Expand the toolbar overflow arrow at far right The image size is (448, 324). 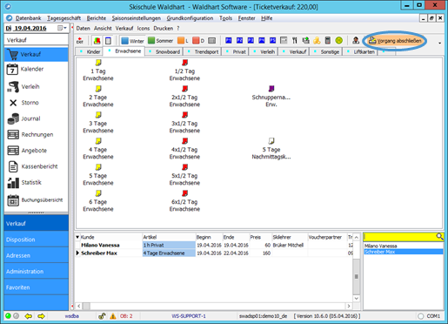tap(440, 43)
